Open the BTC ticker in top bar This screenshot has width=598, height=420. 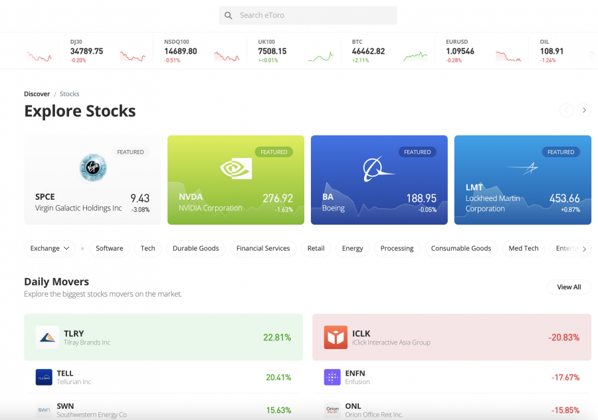[368, 51]
